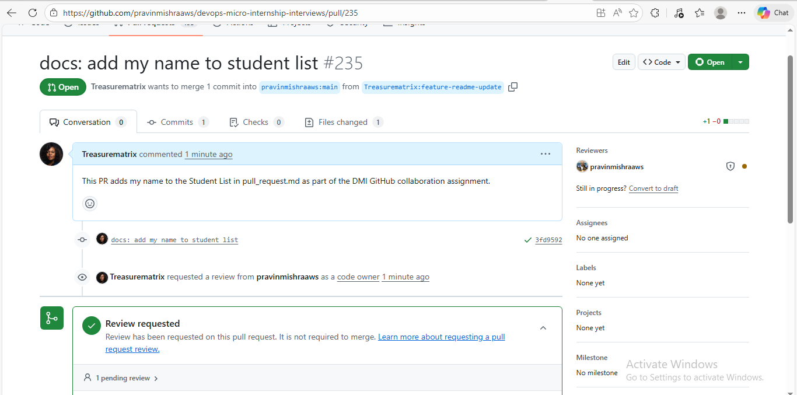Open the Projects section heading
The height and width of the screenshot is (395, 797).
pos(589,313)
